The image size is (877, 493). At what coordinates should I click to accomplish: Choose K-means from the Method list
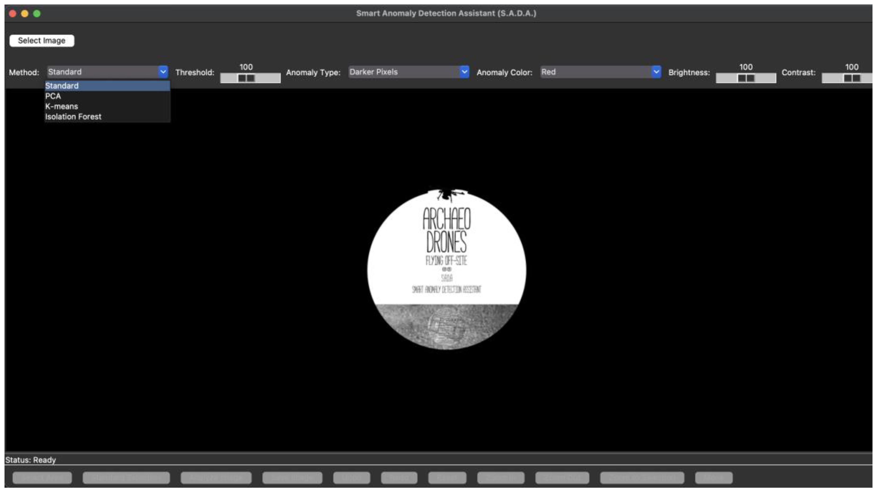pos(62,106)
